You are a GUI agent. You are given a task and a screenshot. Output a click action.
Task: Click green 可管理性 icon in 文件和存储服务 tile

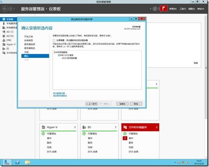click(x=125, y=133)
